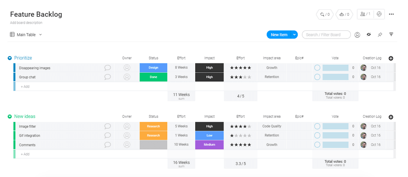Add column to New ideas group

click(391, 117)
